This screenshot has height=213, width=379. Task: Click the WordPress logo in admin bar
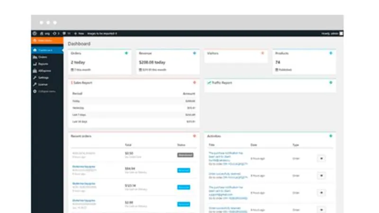pos(35,33)
